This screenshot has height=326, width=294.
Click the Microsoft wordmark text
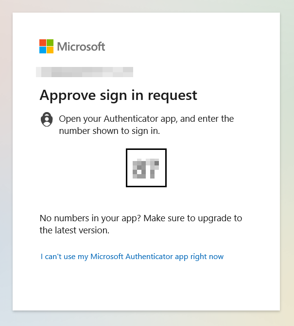81,47
